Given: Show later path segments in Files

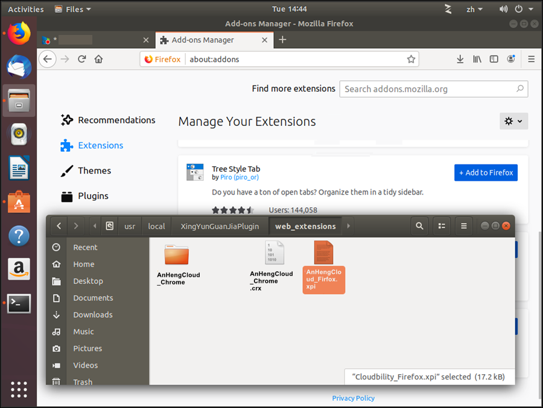Looking at the screenshot, I should pos(348,226).
